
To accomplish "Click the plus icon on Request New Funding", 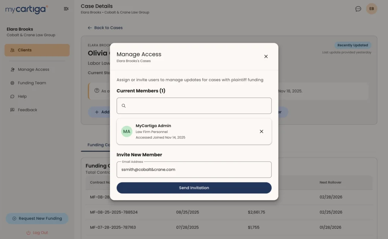I will pyautogui.click(x=14, y=219).
